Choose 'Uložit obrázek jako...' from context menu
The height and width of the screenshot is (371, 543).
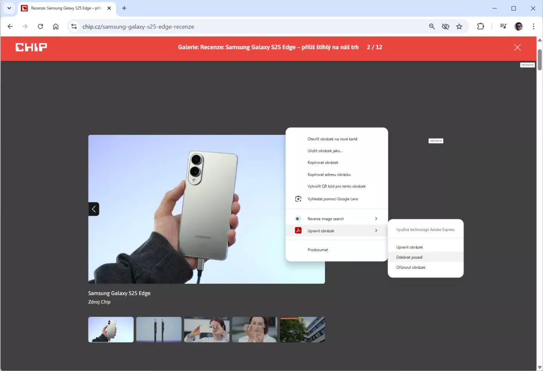point(325,151)
